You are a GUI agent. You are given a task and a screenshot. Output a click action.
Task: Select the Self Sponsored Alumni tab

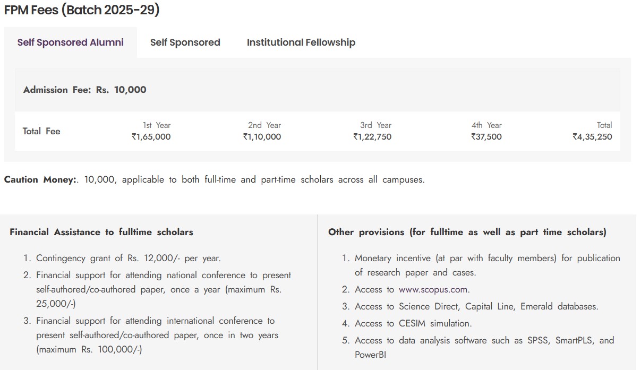(70, 42)
